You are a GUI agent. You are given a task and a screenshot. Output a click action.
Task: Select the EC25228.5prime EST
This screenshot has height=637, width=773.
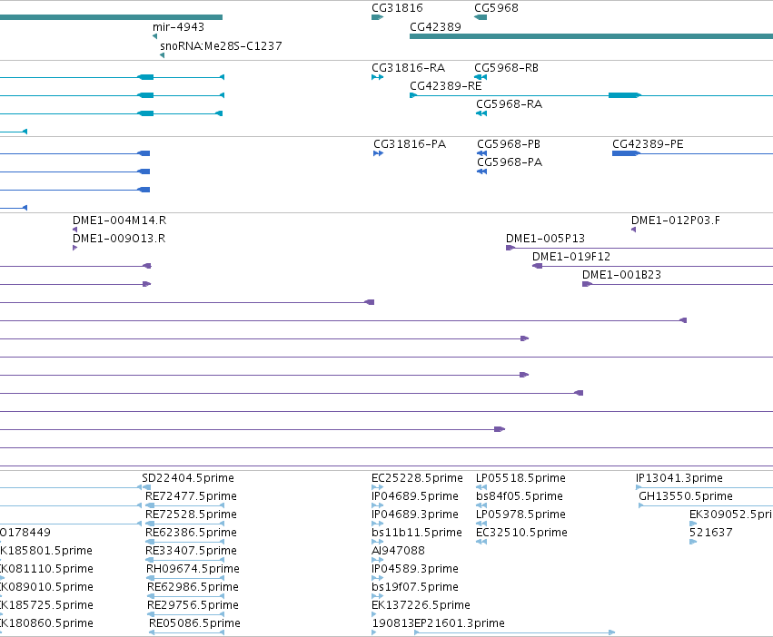[x=417, y=478]
